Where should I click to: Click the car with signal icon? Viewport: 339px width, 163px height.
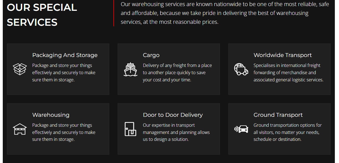click(x=241, y=129)
